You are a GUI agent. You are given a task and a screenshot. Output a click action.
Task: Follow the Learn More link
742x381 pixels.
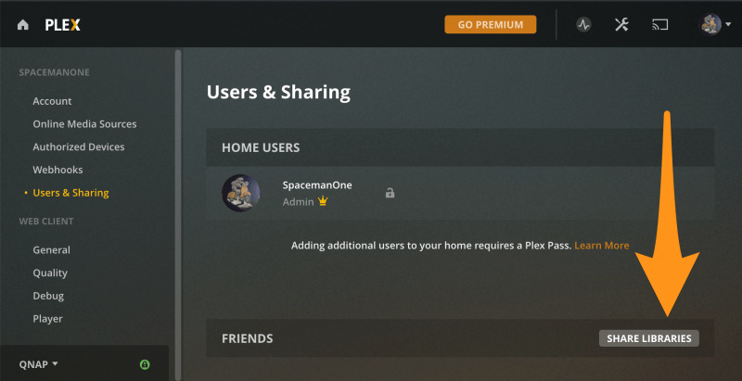click(601, 246)
